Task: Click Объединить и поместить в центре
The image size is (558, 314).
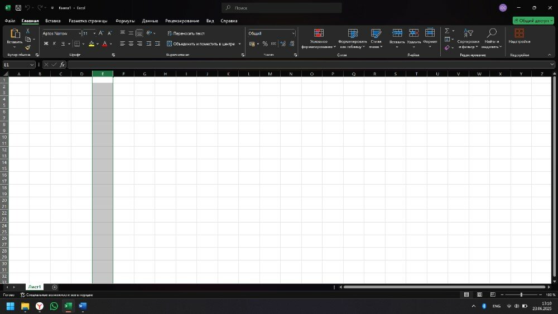Action: [x=201, y=44]
